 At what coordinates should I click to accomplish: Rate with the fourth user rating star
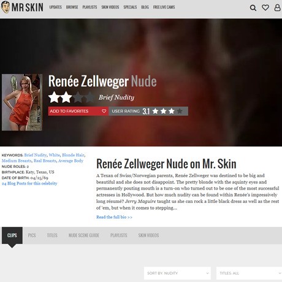[180, 111]
